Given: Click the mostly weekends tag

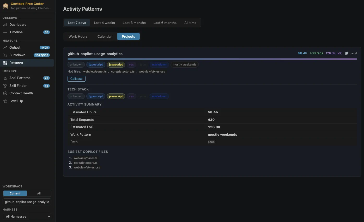Looking at the screenshot, I should point(184,64).
